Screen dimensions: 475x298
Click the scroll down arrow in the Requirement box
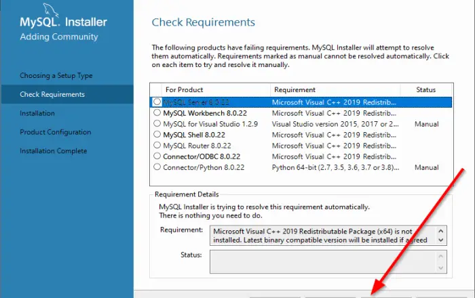(441, 240)
